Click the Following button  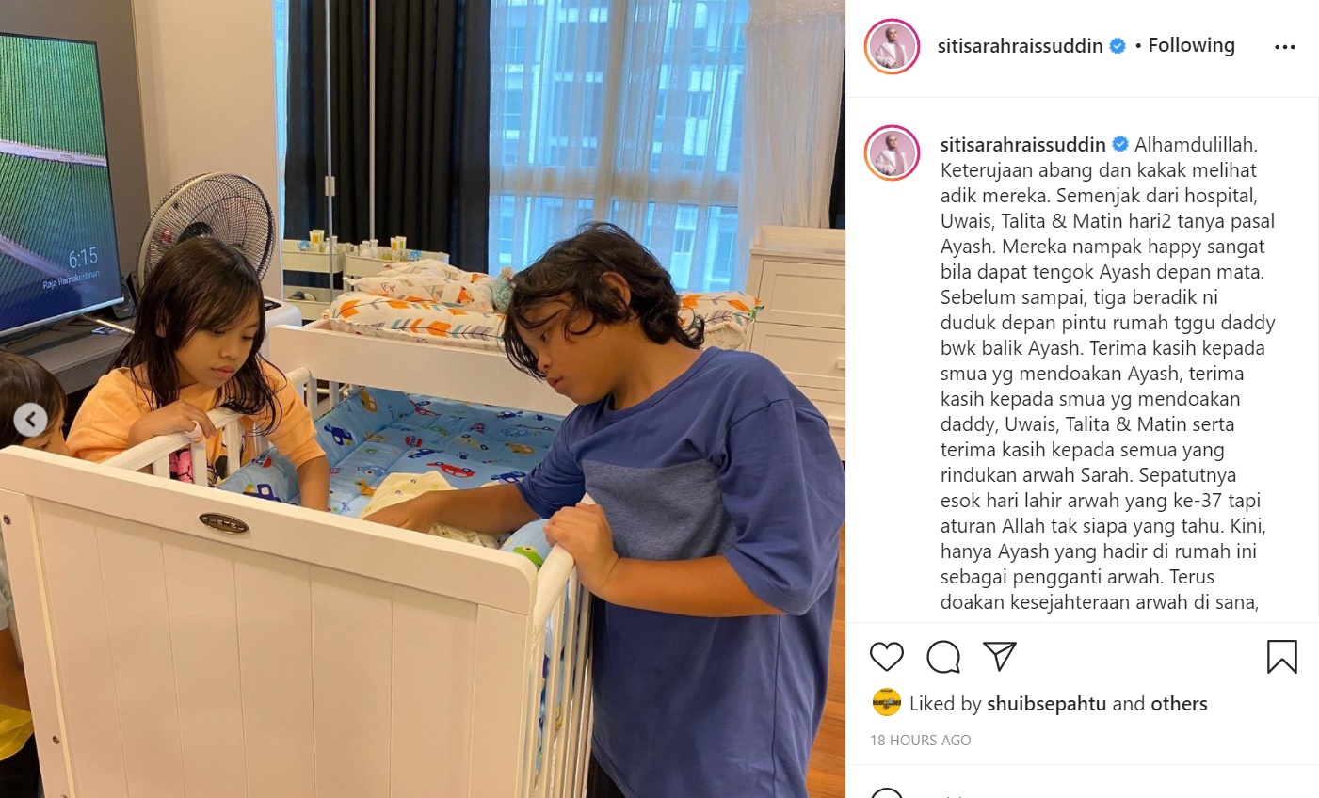(1191, 45)
